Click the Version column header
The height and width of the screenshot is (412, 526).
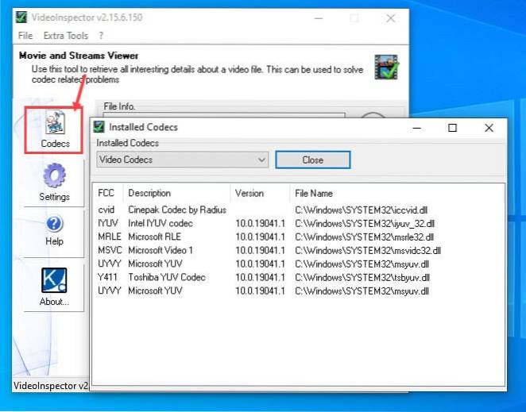(x=250, y=194)
